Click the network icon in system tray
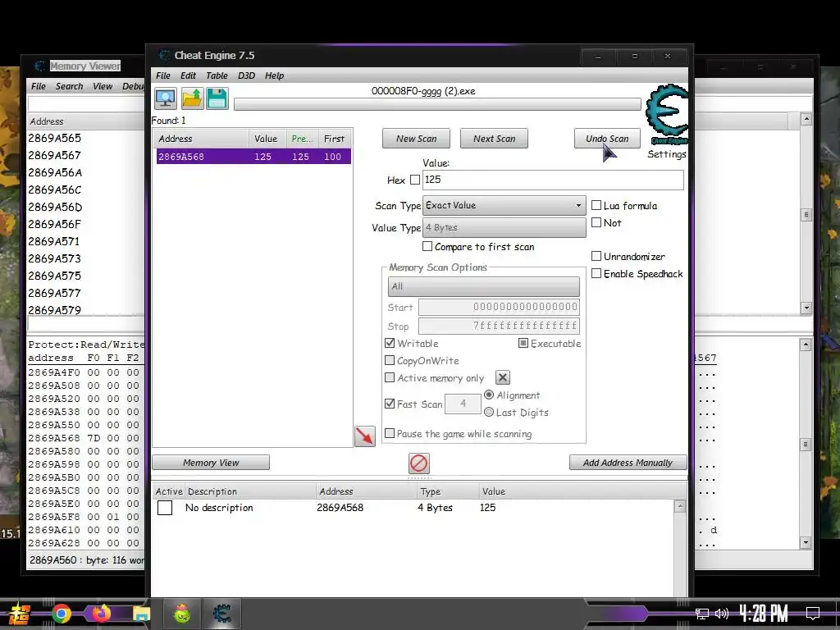Screen dimensions: 840x630 pyautogui.click(x=702, y=614)
